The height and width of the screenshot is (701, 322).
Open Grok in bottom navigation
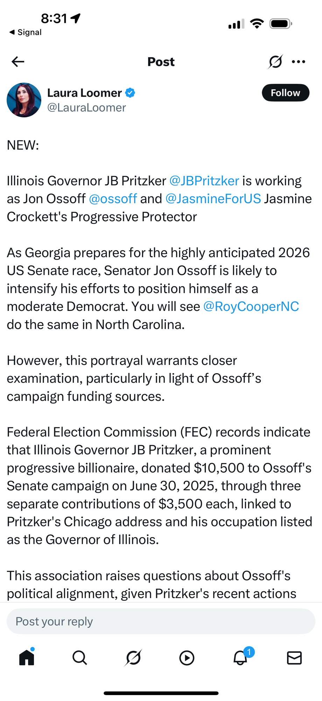(133, 658)
